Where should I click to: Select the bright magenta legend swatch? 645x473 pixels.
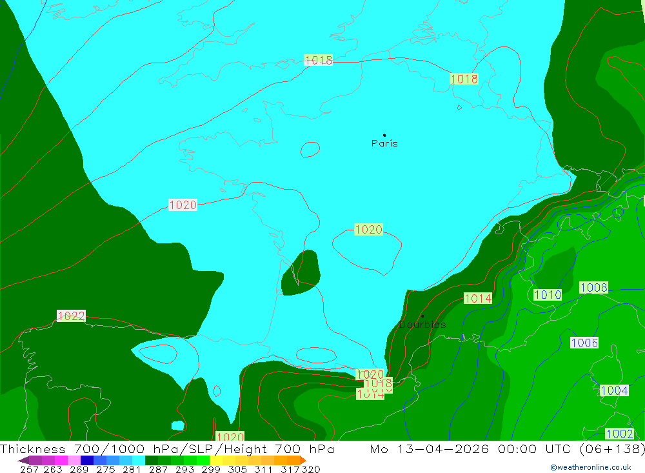[x=61, y=460]
